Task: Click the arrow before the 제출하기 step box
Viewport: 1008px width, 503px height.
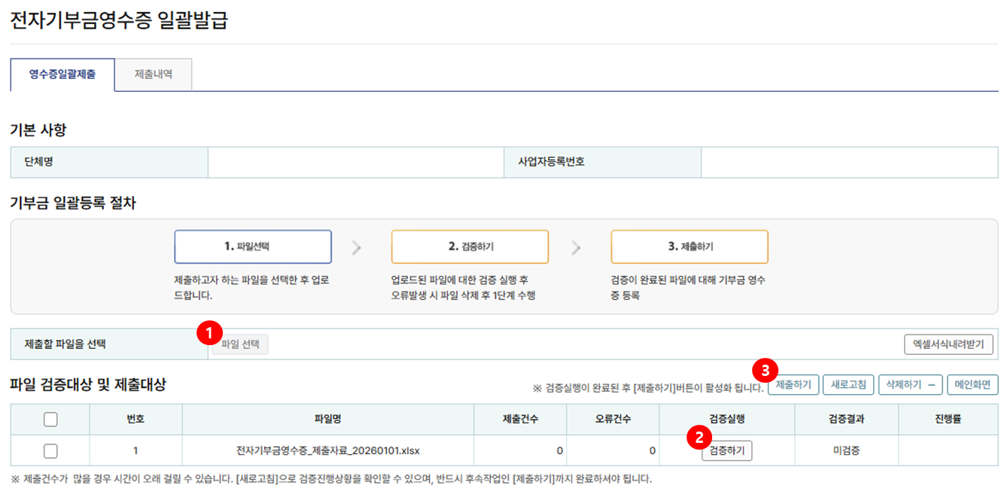Action: click(x=576, y=248)
